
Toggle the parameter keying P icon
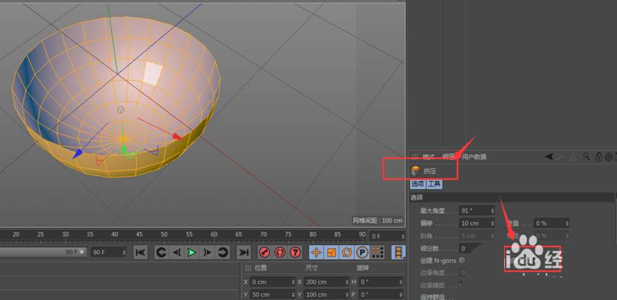pyautogui.click(x=362, y=253)
